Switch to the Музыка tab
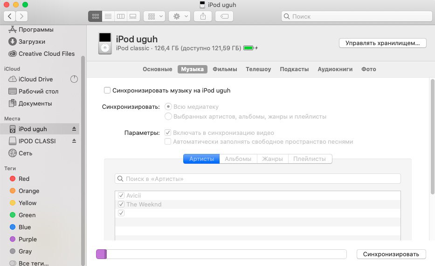 coord(192,69)
